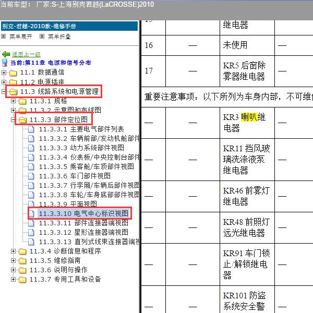Click the current chapter icon beside 当前:第11章
313x313 pixels.
click(x=5, y=63)
